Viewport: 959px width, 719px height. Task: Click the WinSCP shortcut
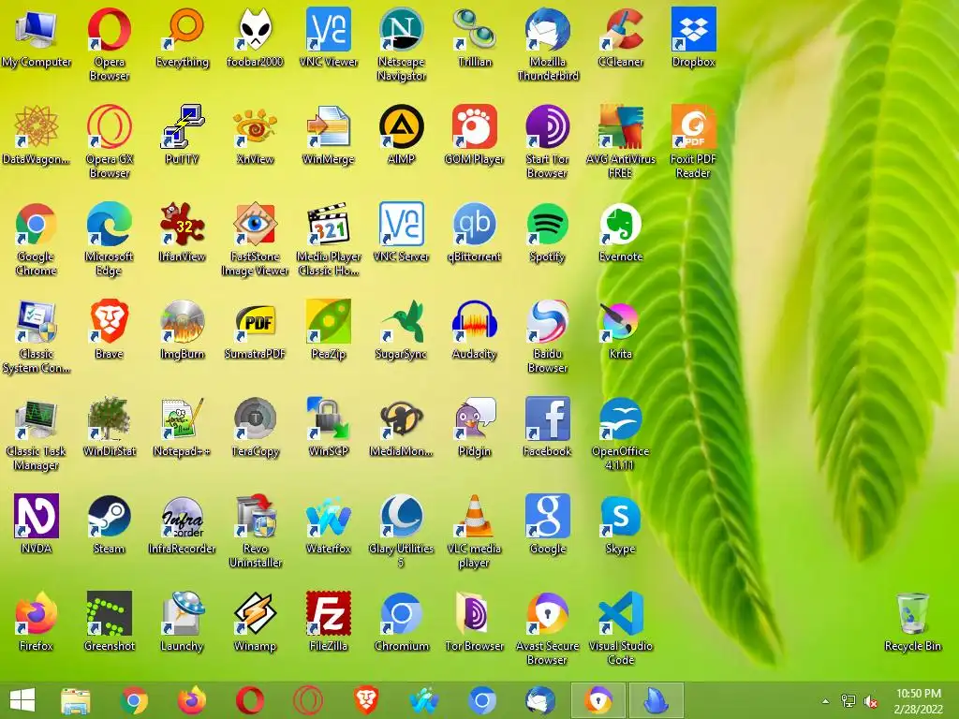[x=329, y=427]
